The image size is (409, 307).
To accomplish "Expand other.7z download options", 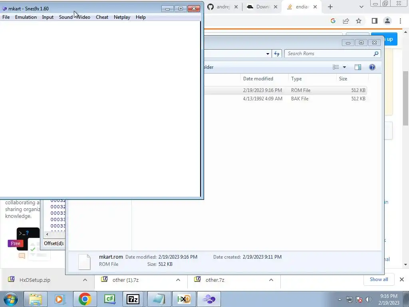I will (x=271, y=280).
